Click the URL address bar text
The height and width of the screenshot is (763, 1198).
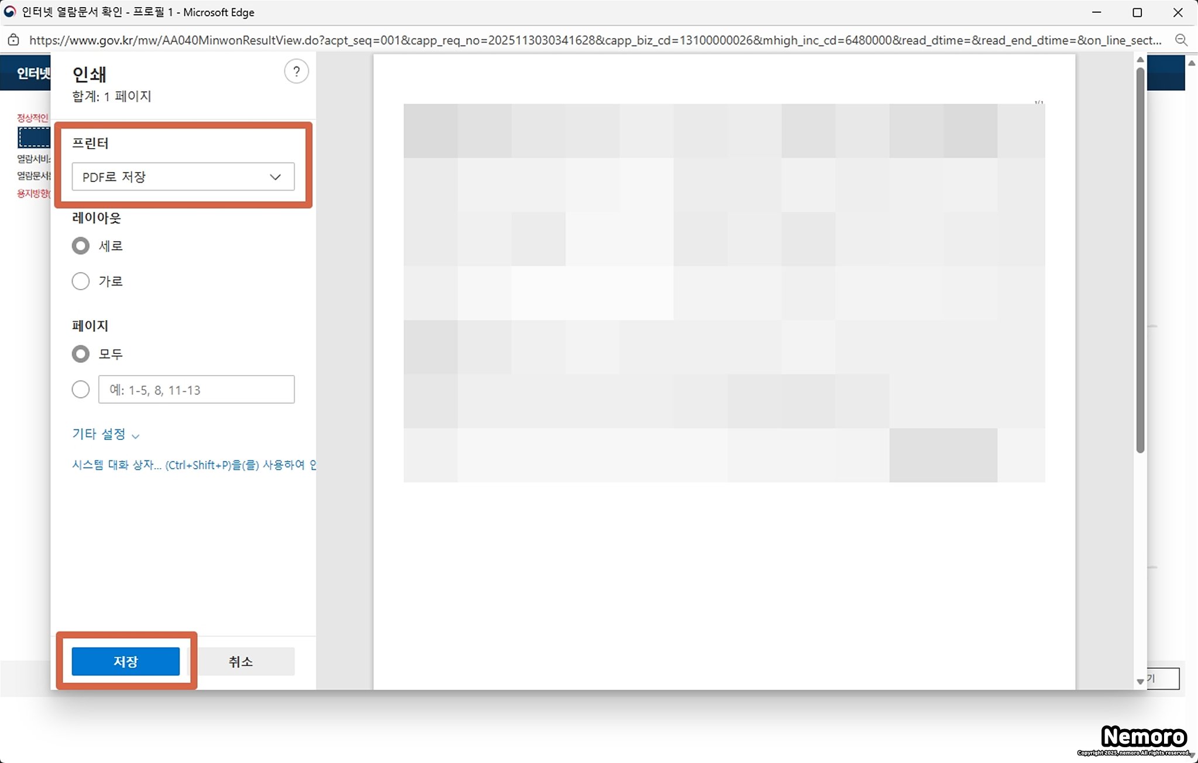[x=585, y=40]
